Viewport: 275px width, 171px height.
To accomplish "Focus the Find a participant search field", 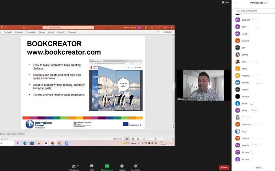I will click(x=255, y=11).
